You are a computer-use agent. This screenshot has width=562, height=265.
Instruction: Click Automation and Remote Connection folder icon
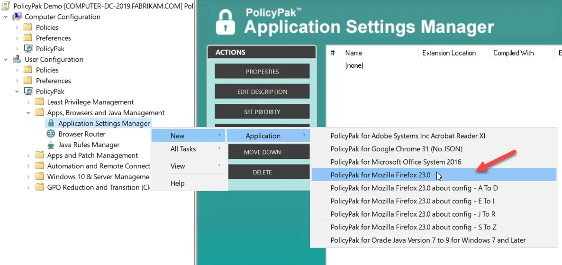[x=39, y=166]
